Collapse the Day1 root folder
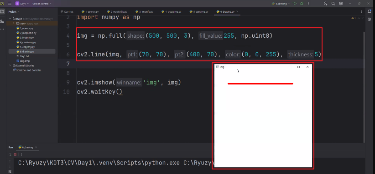The height and width of the screenshot is (174, 375). [x=10, y=19]
